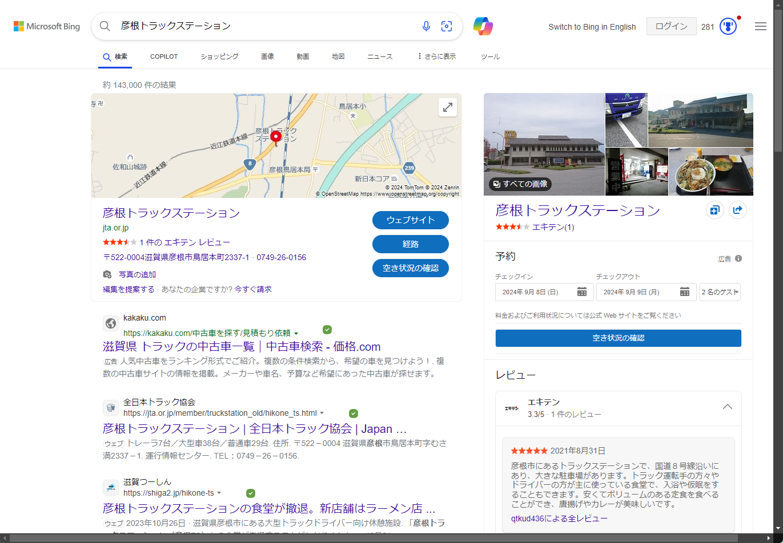Switch to the 画像 tab

pyautogui.click(x=267, y=56)
